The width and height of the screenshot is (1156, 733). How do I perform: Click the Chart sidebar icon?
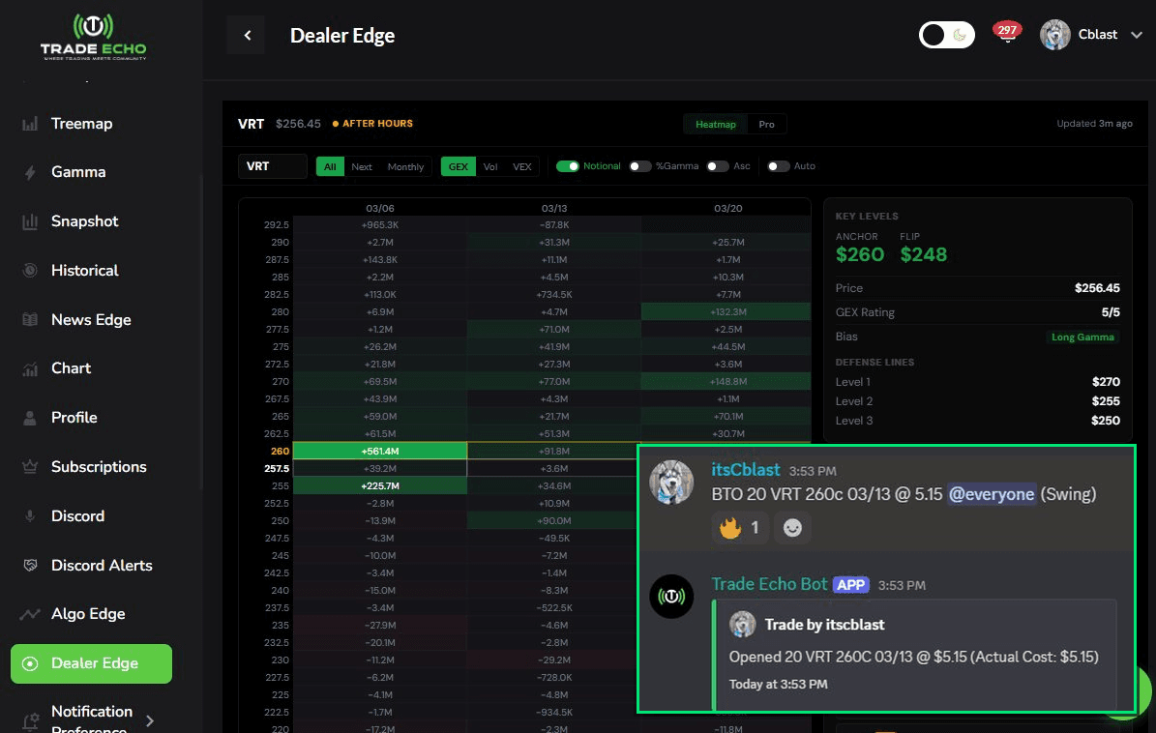tap(30, 368)
